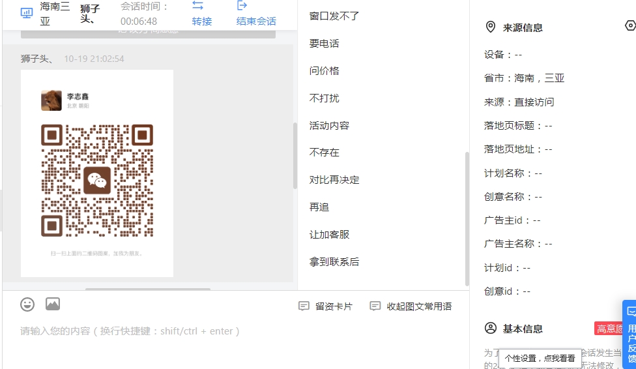This screenshot has width=636, height=369.
Task: Click the quick phrases list scrollbar
Action: [x=467, y=219]
